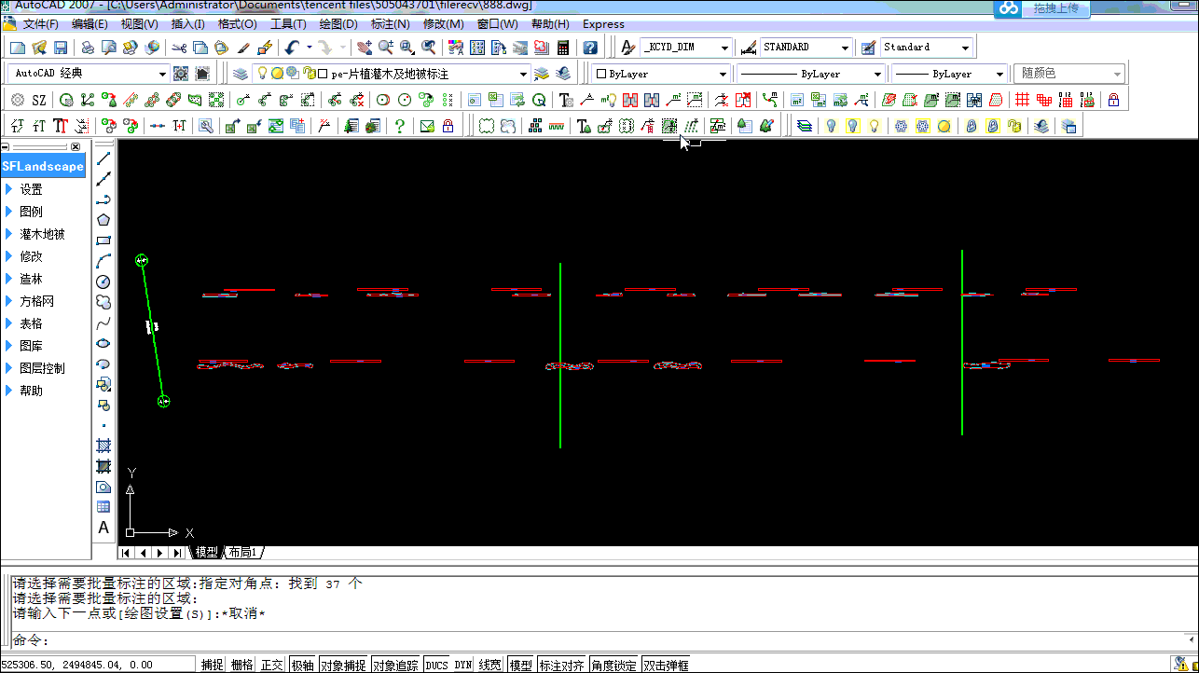Switch to the 布局1 layout tab
Viewport: 1199px width, 673px height.
[x=244, y=553]
